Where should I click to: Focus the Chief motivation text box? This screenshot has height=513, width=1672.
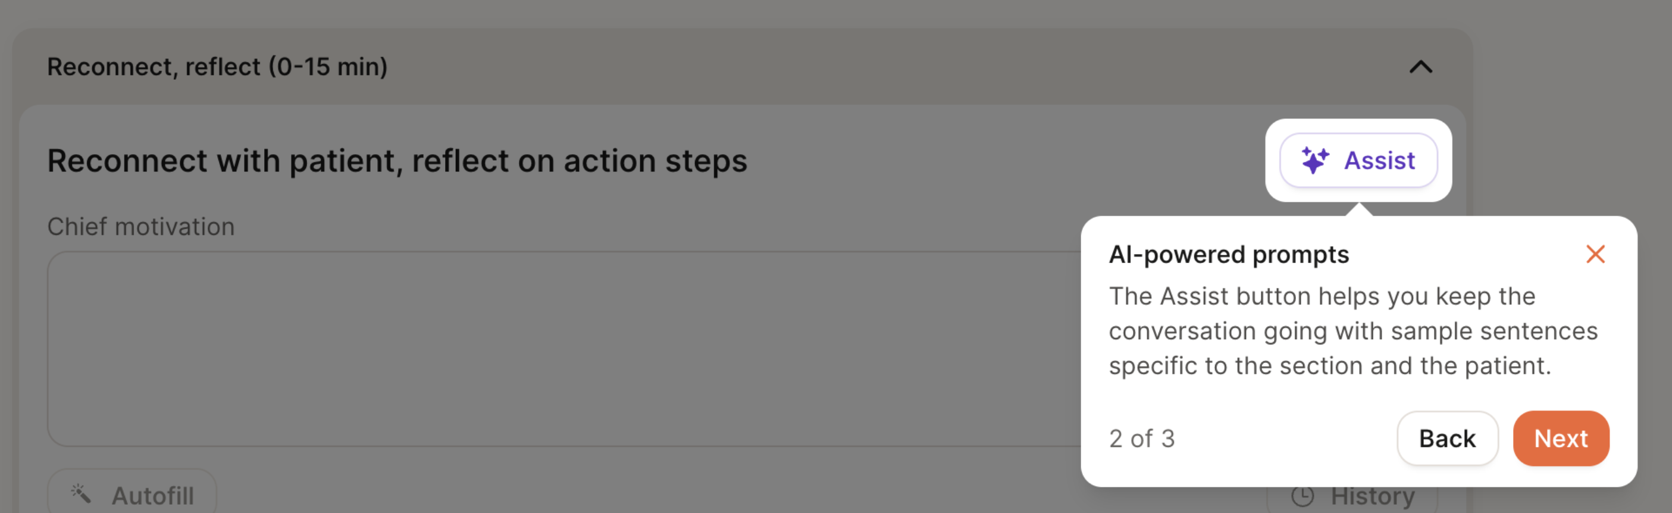pos(558,349)
